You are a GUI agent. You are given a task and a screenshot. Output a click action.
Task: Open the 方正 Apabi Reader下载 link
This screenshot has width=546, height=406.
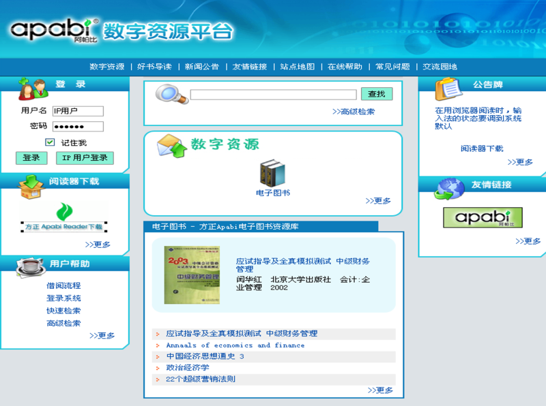tap(63, 227)
